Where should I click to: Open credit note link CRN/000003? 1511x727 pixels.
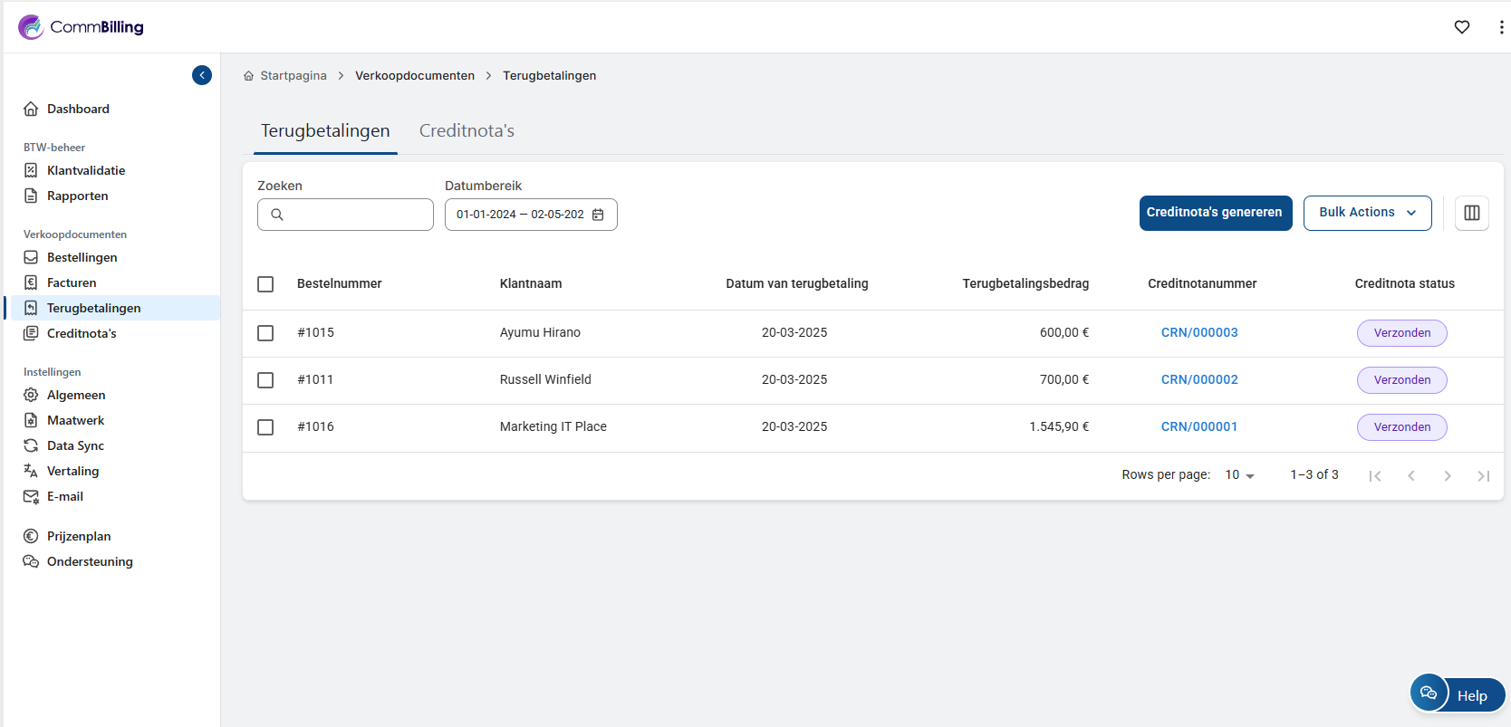click(x=1199, y=333)
